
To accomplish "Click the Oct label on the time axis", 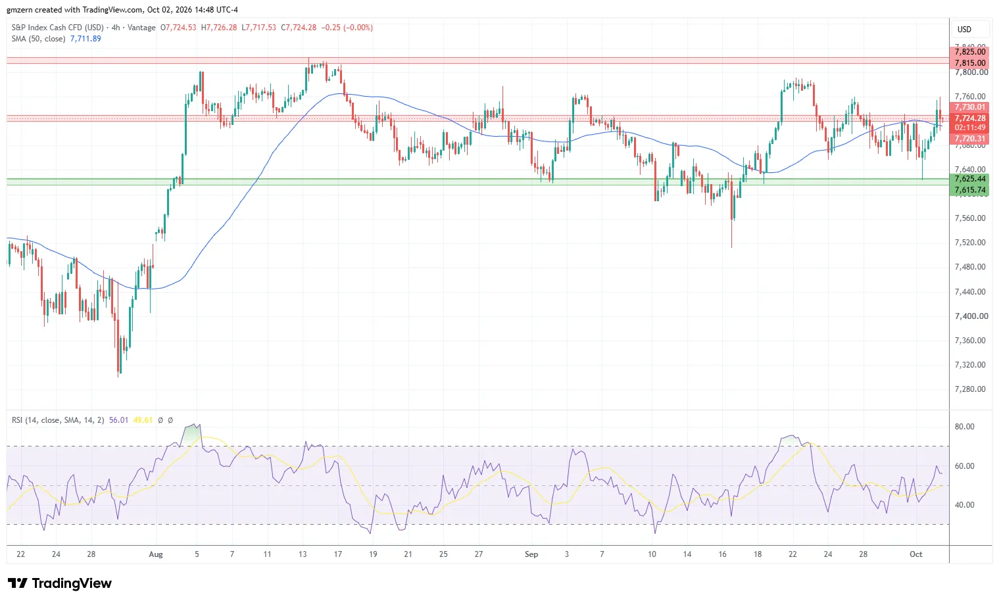I will click(916, 554).
